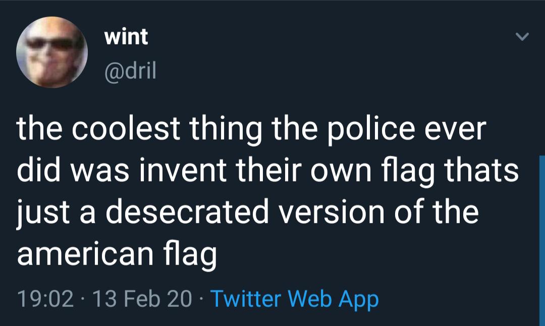
Task: Click the word 'coolest' in the tweet
Action: pyautogui.click(x=126, y=128)
